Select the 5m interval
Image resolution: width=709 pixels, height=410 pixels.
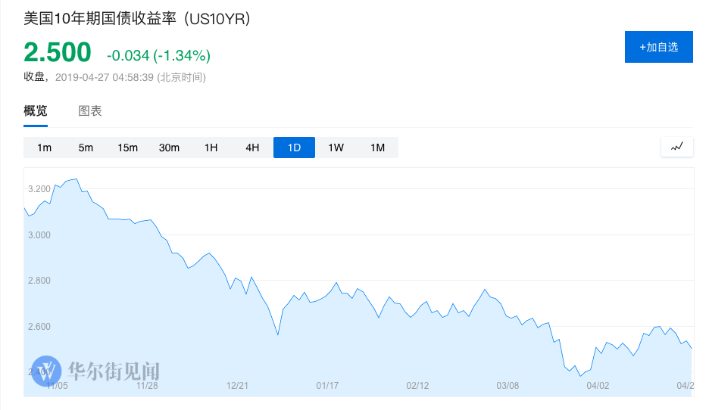[86, 148]
